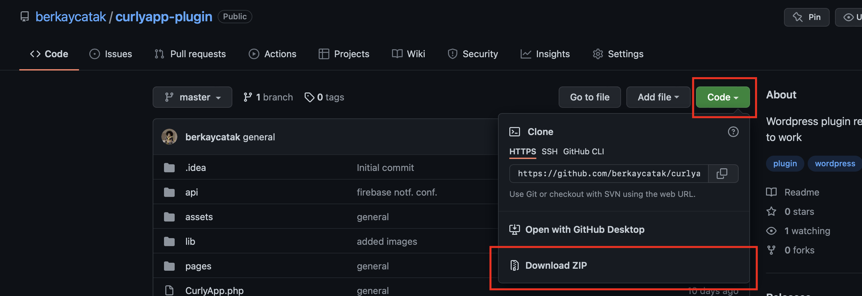Screen dimensions: 862x296
Task: Open the 'Initial commit' commit message
Action: (385, 168)
